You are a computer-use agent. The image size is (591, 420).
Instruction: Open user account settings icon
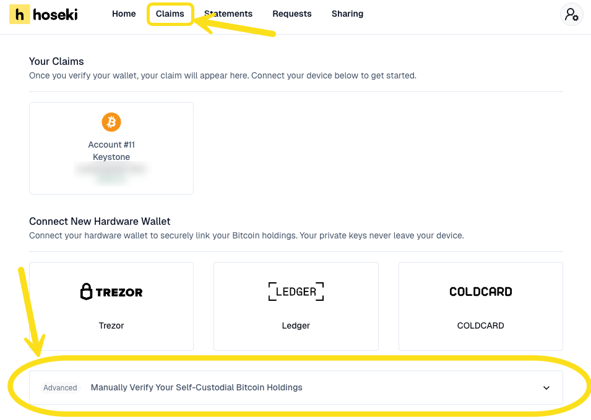571,14
